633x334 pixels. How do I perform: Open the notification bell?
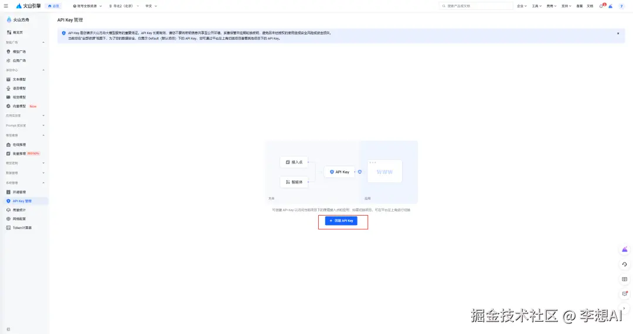[x=601, y=6]
